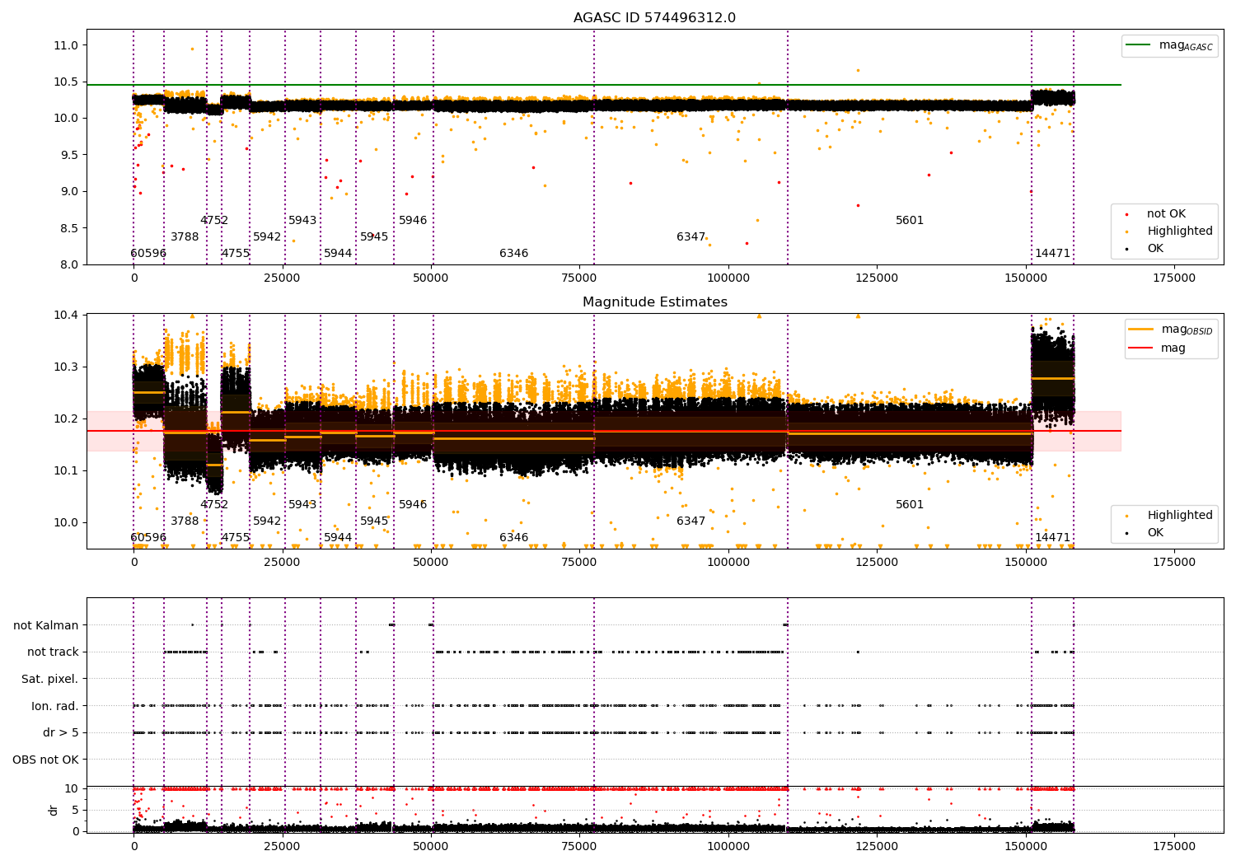Click the 'not Kalman' axis label
The image size is (1236, 865).
[46, 625]
